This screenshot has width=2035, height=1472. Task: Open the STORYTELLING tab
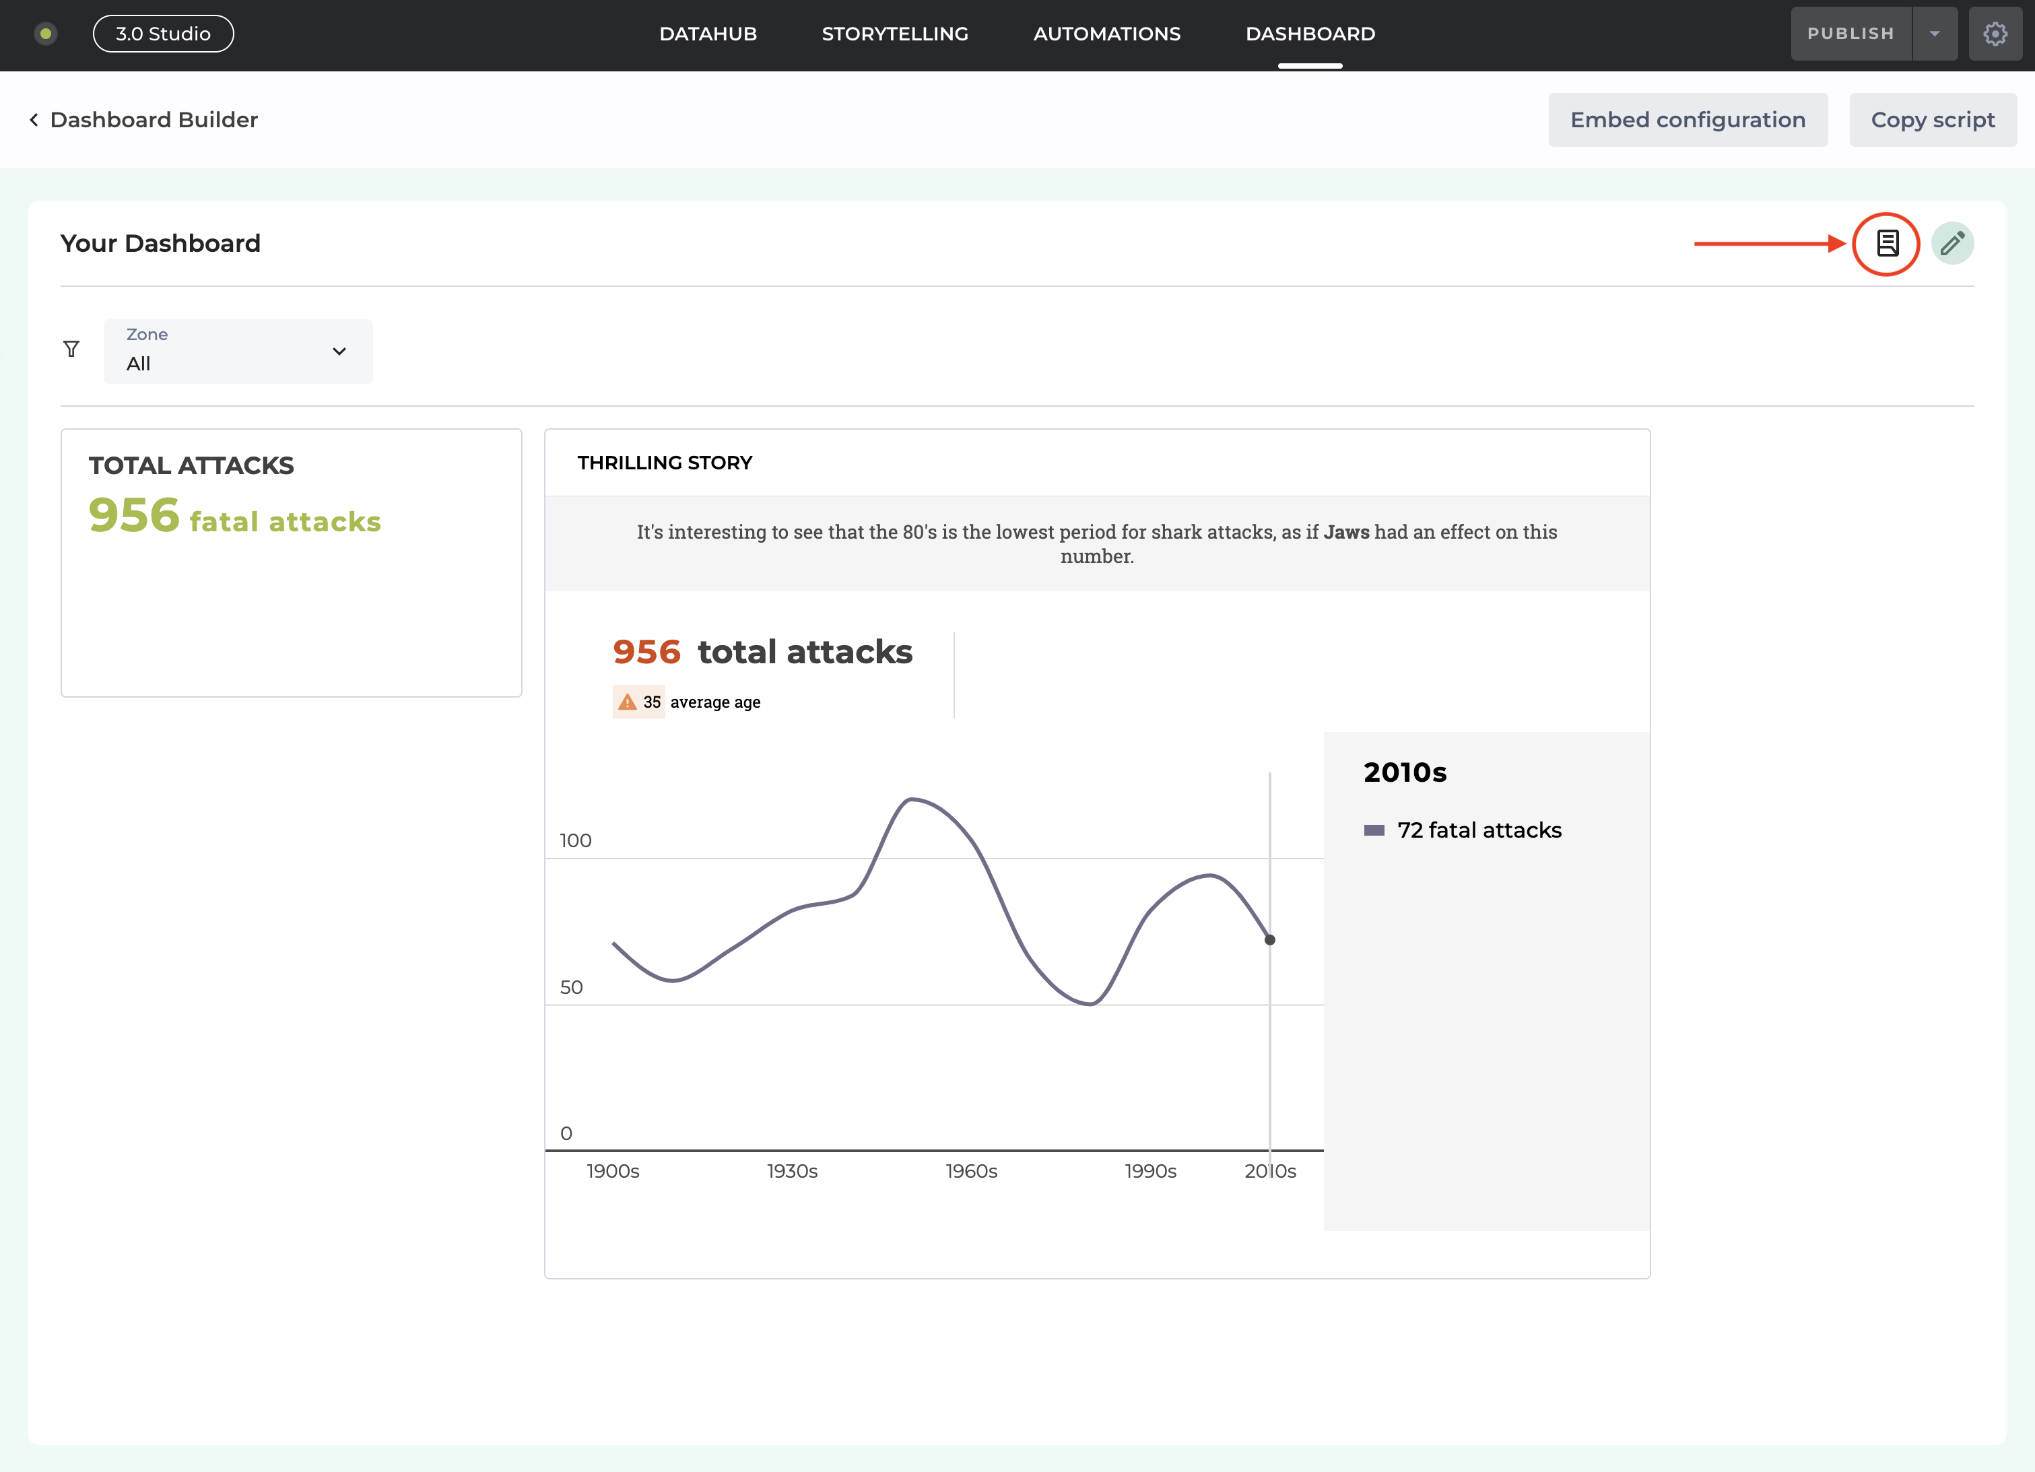click(894, 34)
